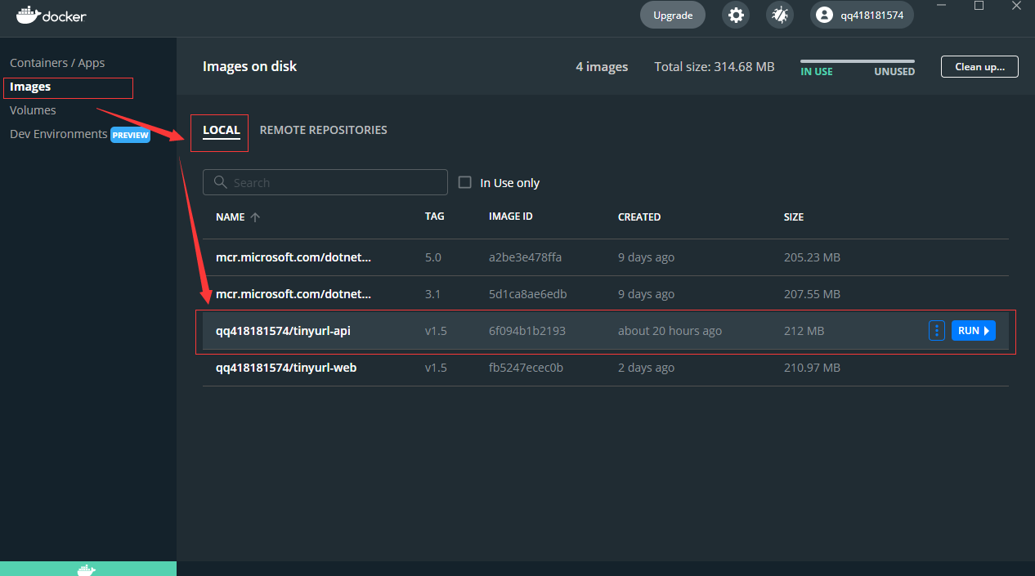Click the '2 days ago' created value
1035x576 pixels.
[646, 368]
